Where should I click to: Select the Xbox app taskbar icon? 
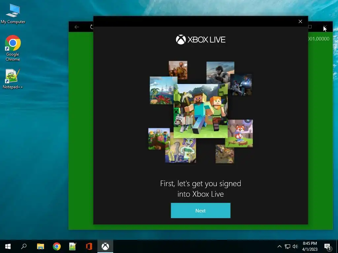pyautogui.click(x=105, y=246)
